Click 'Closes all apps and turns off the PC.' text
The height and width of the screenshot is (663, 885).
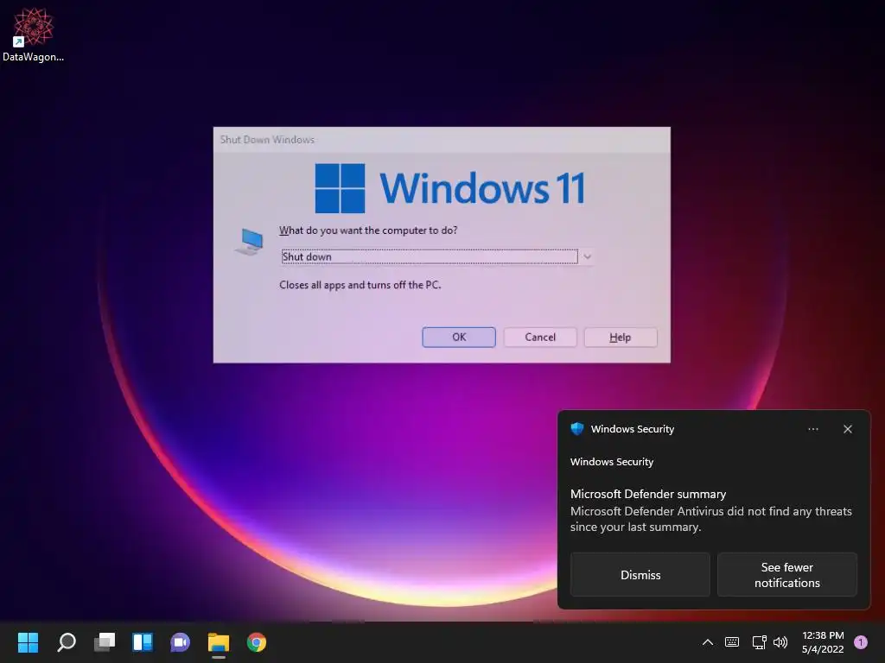tap(360, 285)
